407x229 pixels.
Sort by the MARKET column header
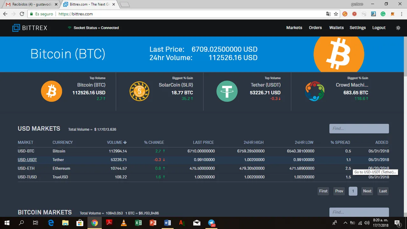click(x=25, y=142)
